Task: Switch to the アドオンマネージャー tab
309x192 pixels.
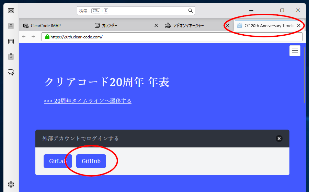Action: [x=197, y=26]
